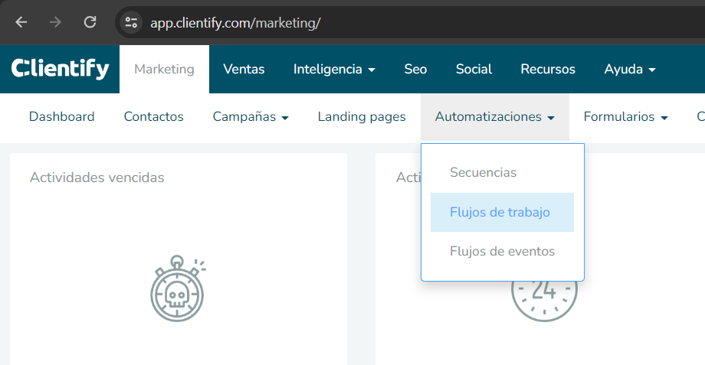The image size is (705, 365).
Task: Select Flujos de trabajo
Action: pyautogui.click(x=502, y=213)
